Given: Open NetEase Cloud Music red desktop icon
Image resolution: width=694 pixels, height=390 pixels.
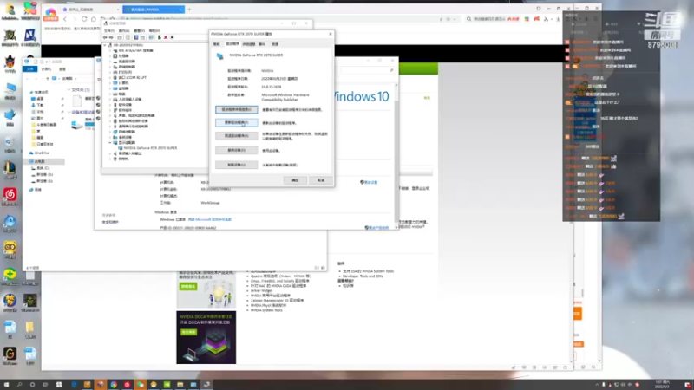Looking at the screenshot, I should 10,197.
